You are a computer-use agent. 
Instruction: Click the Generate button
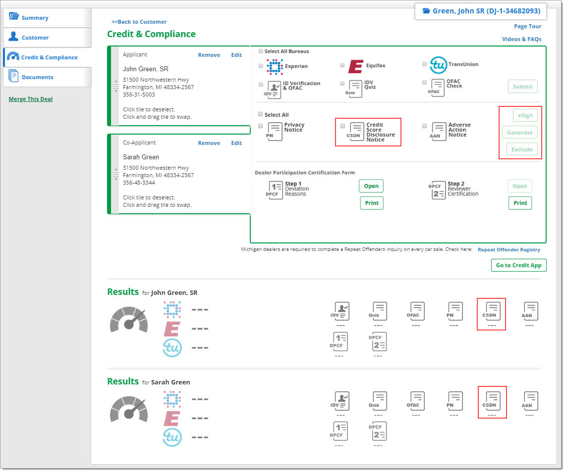(x=519, y=133)
